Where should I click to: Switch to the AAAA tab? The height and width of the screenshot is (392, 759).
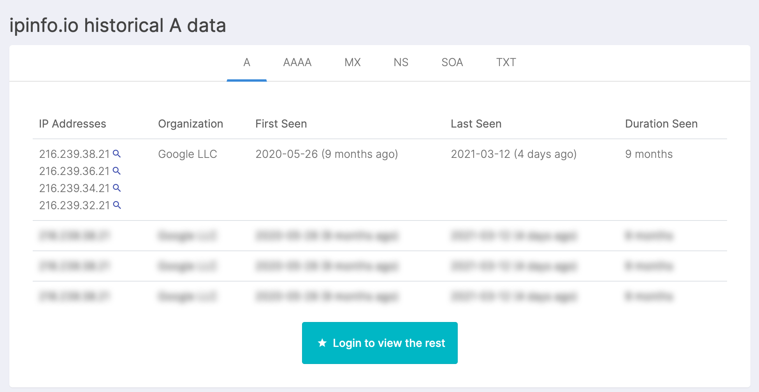point(297,62)
